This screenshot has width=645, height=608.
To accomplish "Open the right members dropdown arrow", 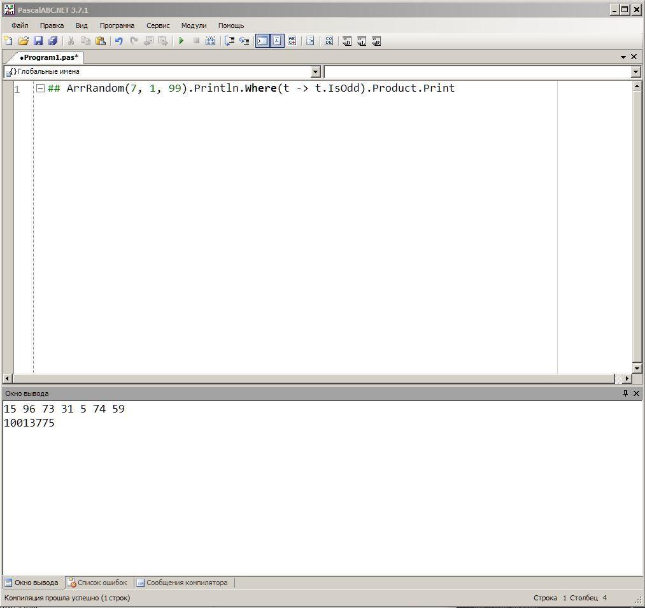I will (x=636, y=72).
